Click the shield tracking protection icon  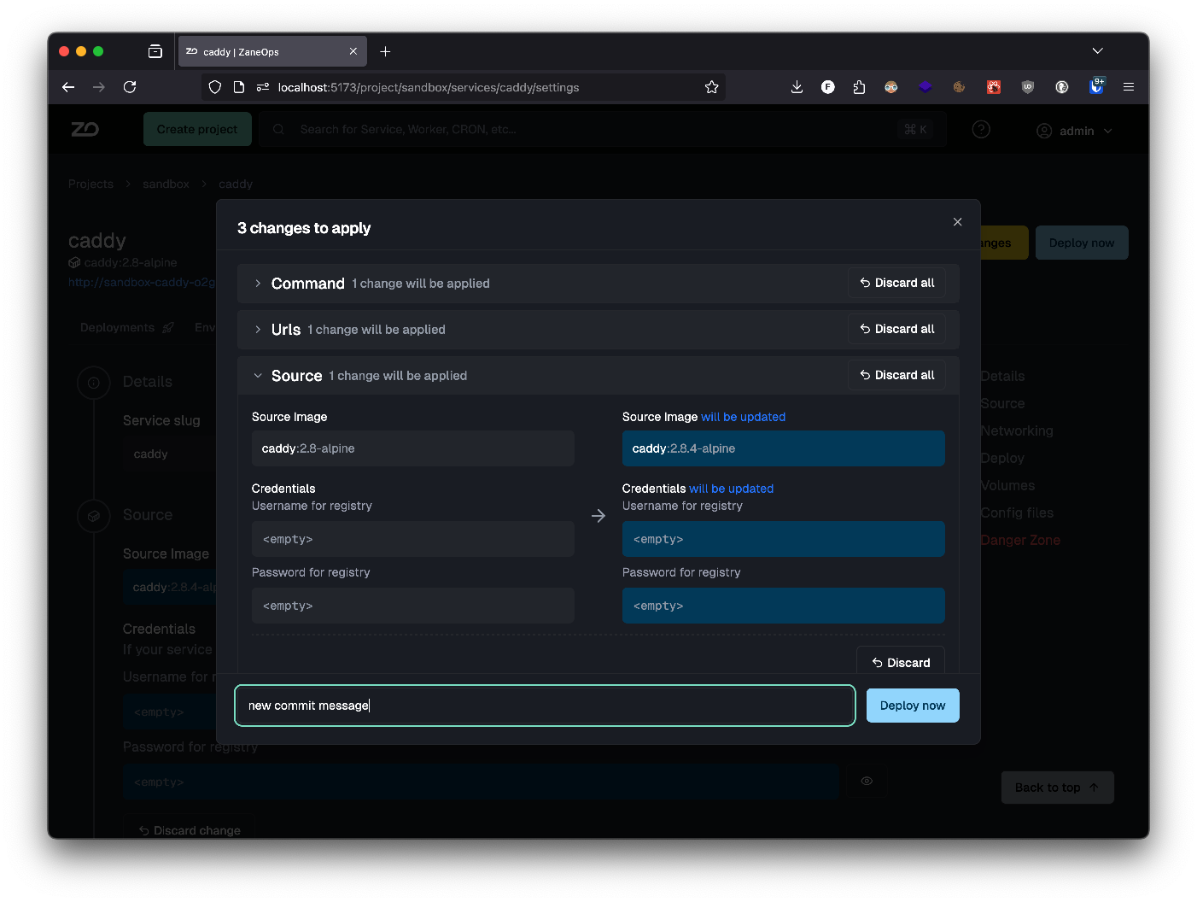click(x=215, y=87)
